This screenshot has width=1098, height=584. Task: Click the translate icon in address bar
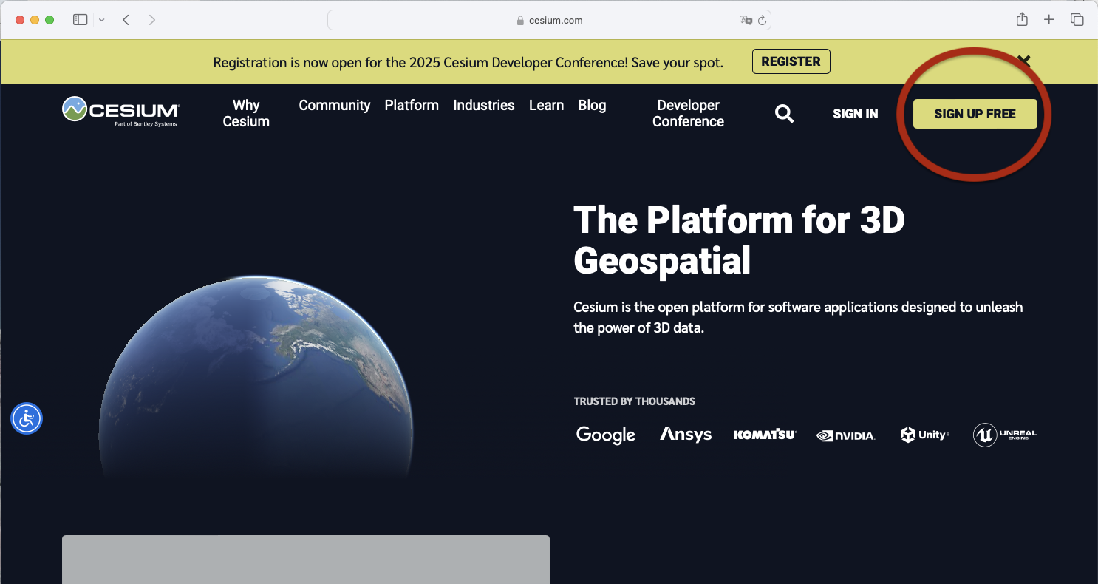click(746, 21)
